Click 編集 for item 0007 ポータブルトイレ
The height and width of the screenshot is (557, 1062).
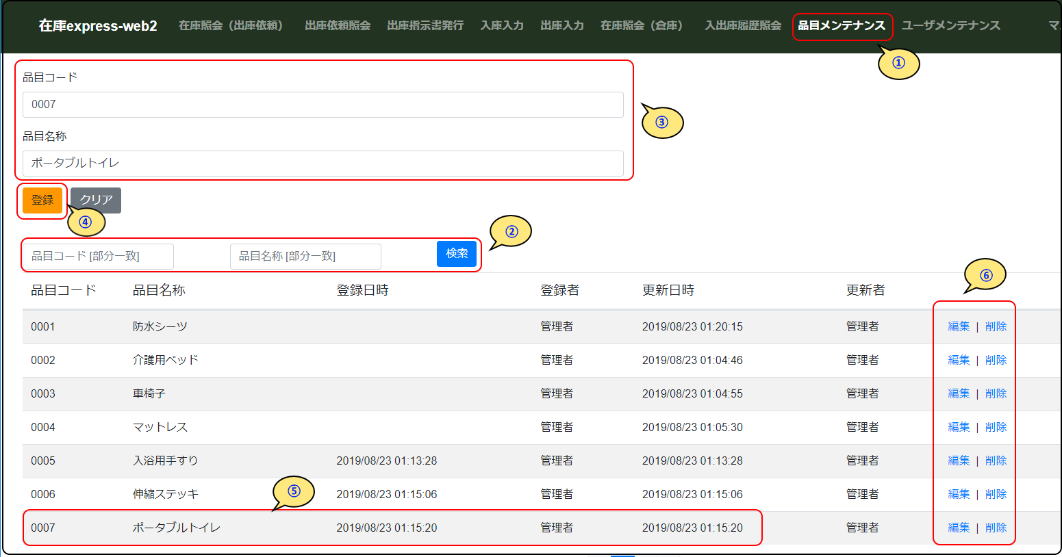959,528
